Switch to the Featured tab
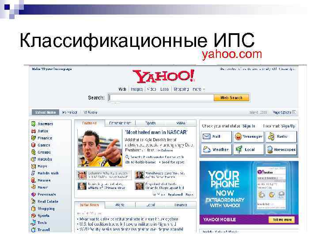Viewport: 318px width, 239px height. [89, 123]
